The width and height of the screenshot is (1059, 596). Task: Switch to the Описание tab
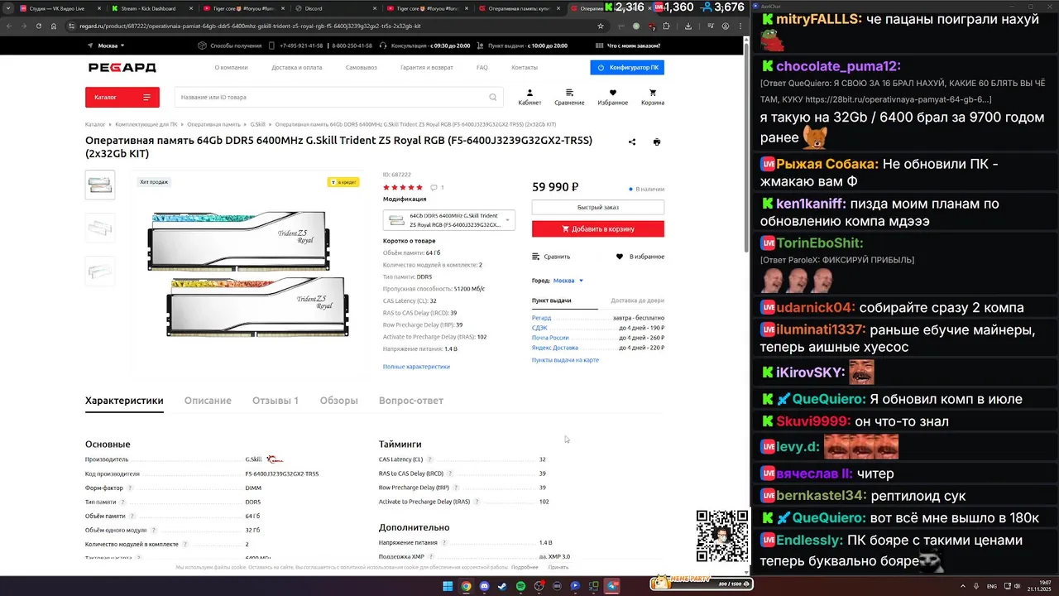(x=208, y=401)
